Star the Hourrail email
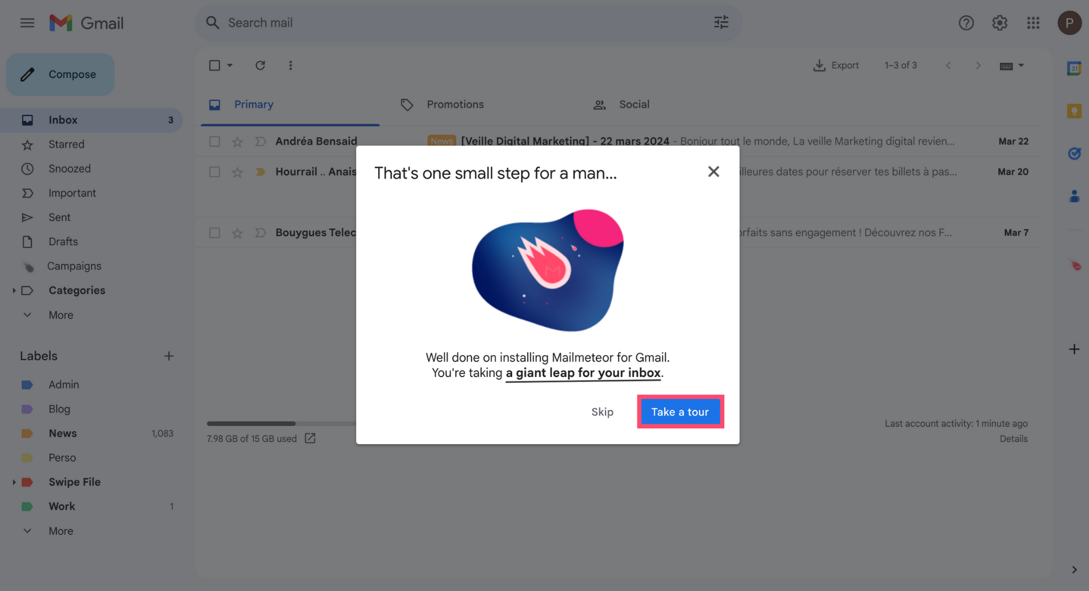Image resolution: width=1089 pixels, height=591 pixels. pos(237,172)
